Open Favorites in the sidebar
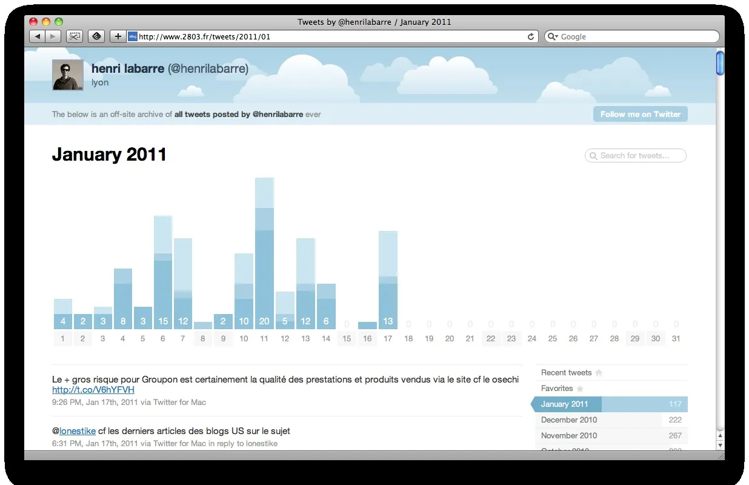This screenshot has width=749, height=485. point(557,389)
